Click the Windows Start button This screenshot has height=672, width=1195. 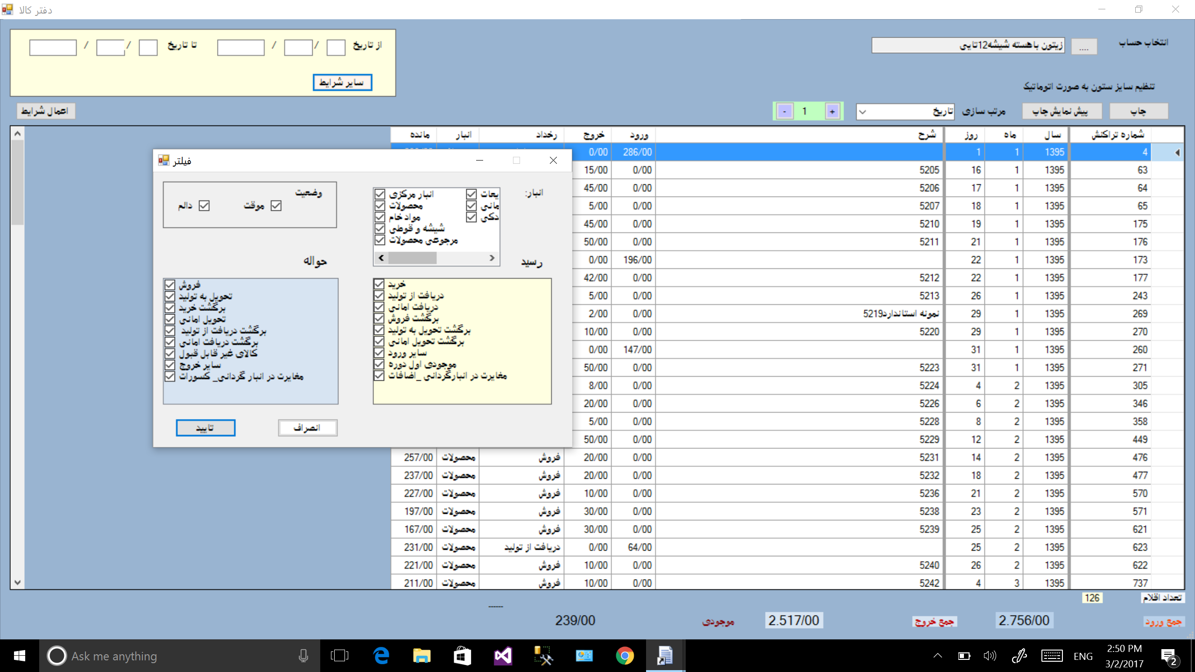[19, 656]
